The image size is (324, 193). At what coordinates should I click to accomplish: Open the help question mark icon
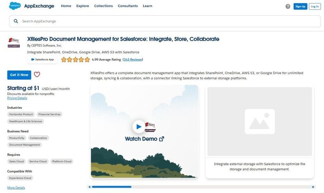pos(288,6)
